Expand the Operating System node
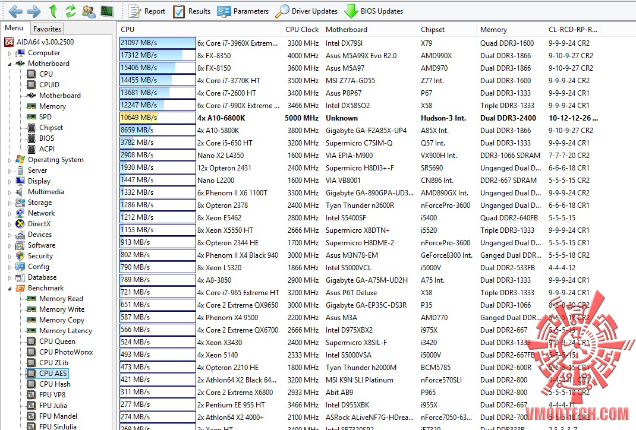Screen dimensions: 636x430 click(x=10, y=160)
